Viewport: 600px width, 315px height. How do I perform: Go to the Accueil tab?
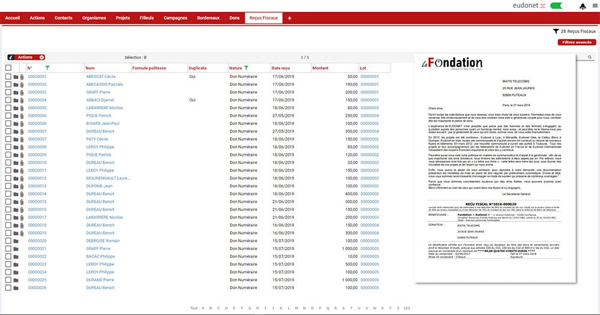tap(13, 18)
